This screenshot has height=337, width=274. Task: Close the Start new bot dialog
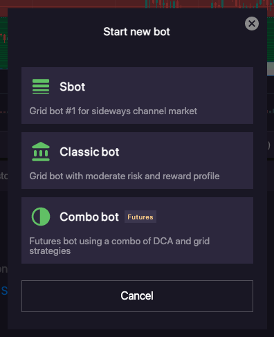coord(252,24)
